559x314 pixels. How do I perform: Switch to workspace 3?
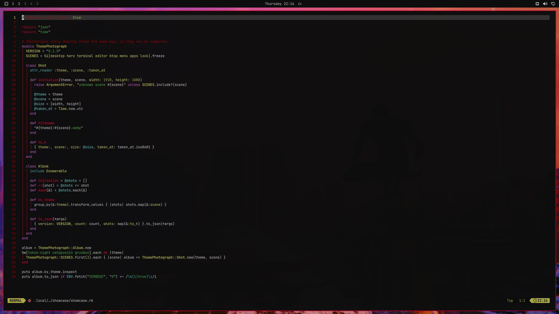[25, 4]
